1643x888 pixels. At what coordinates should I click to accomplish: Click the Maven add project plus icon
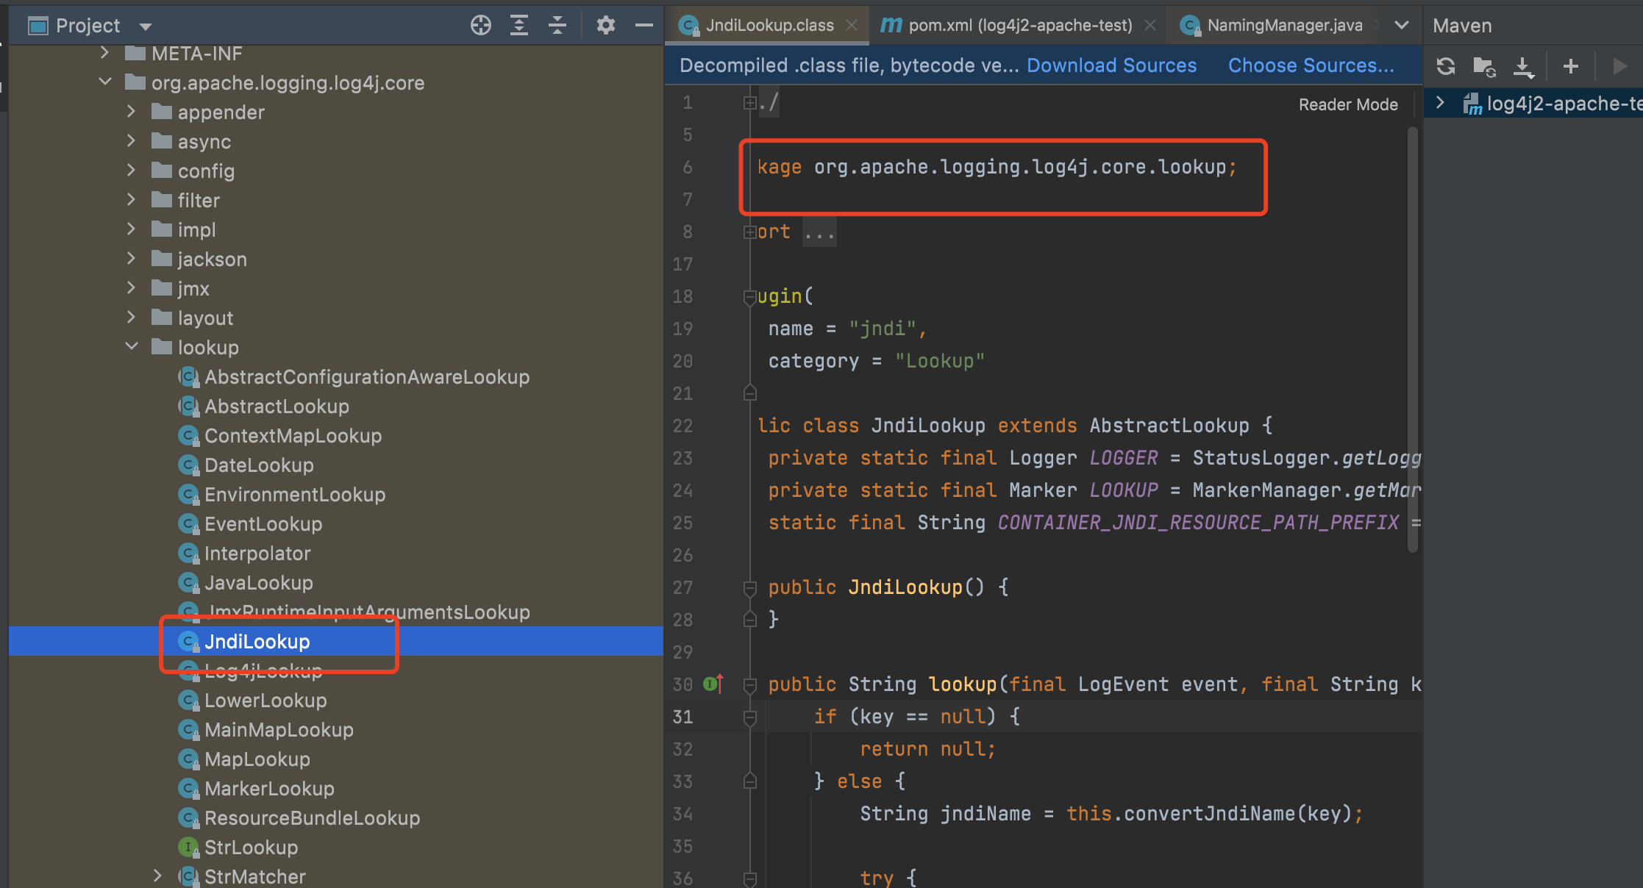coord(1570,66)
